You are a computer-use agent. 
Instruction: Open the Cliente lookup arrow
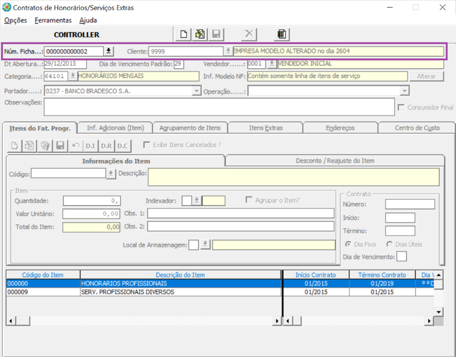pos(228,51)
